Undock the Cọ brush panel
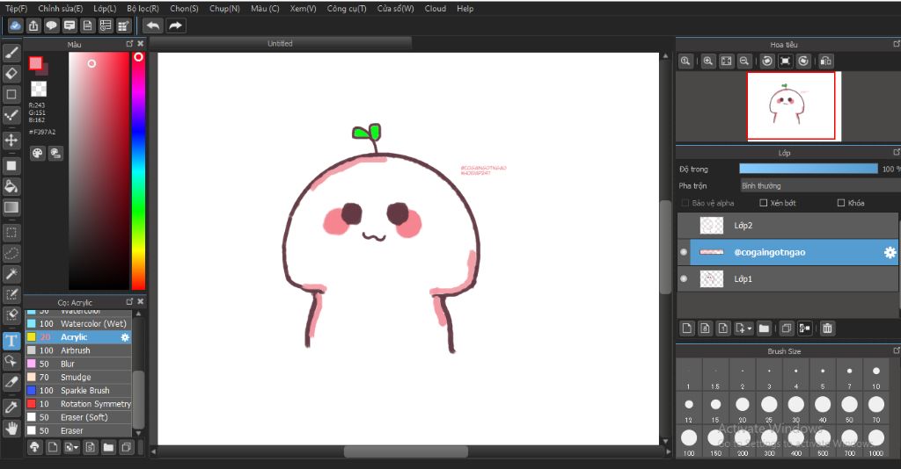The width and height of the screenshot is (901, 469). [129, 301]
